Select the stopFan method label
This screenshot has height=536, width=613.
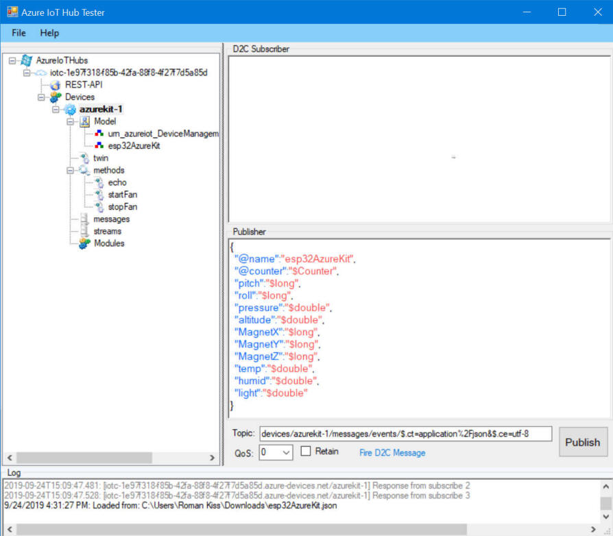point(122,207)
